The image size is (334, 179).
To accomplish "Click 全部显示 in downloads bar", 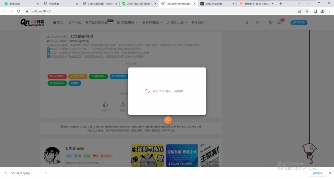I will pyautogui.click(x=317, y=173).
